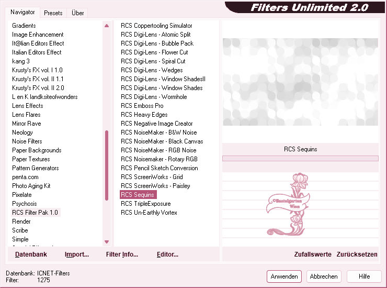Select It@lian Editors Effect category

click(x=38, y=43)
